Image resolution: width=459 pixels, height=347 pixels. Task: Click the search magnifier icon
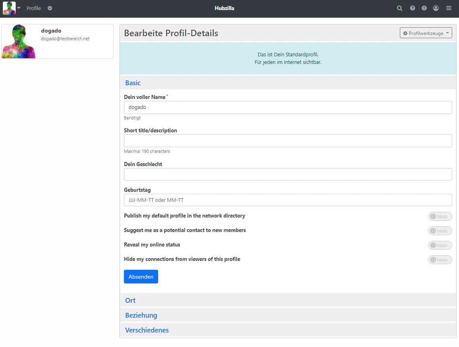point(399,8)
